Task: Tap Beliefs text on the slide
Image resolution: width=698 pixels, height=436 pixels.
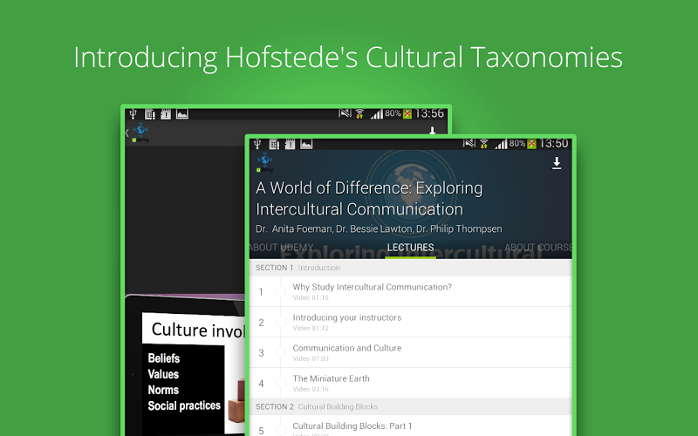Action: (x=164, y=358)
